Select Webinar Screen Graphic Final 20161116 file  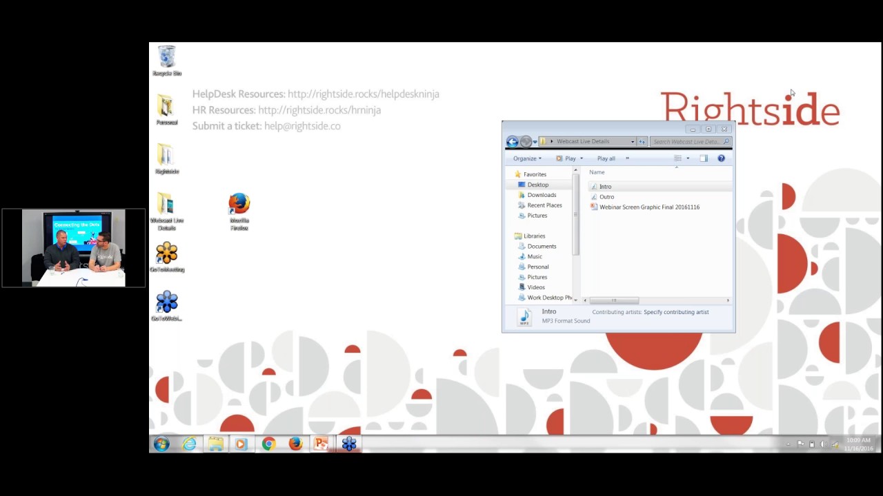pyautogui.click(x=649, y=207)
